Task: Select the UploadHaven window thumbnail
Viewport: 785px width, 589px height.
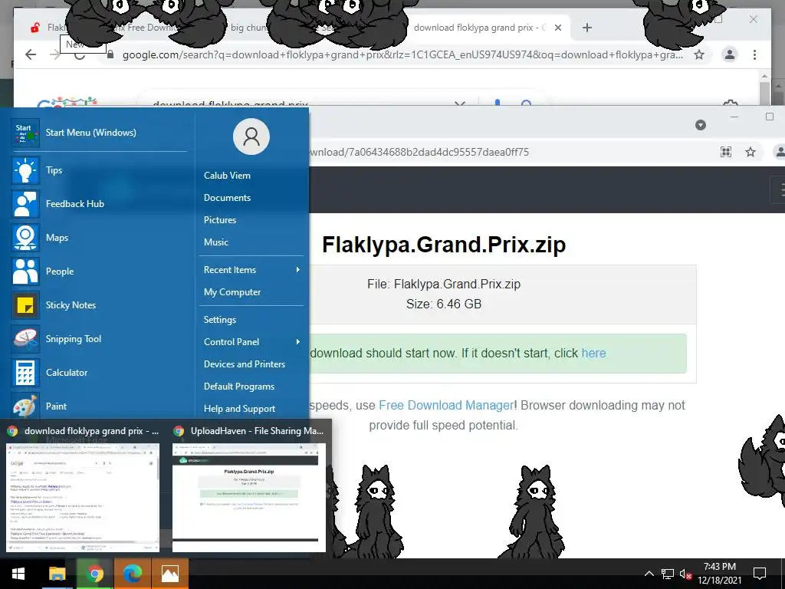Action: tap(249, 497)
